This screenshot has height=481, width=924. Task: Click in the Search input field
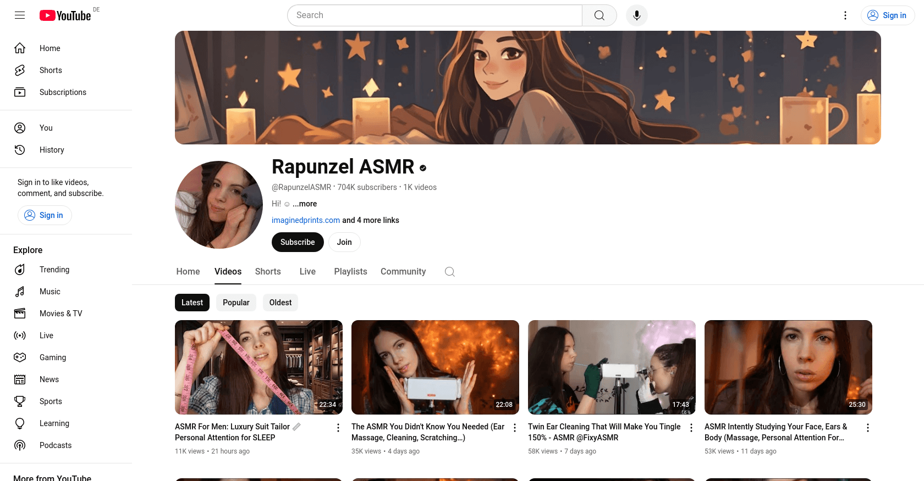pos(435,15)
